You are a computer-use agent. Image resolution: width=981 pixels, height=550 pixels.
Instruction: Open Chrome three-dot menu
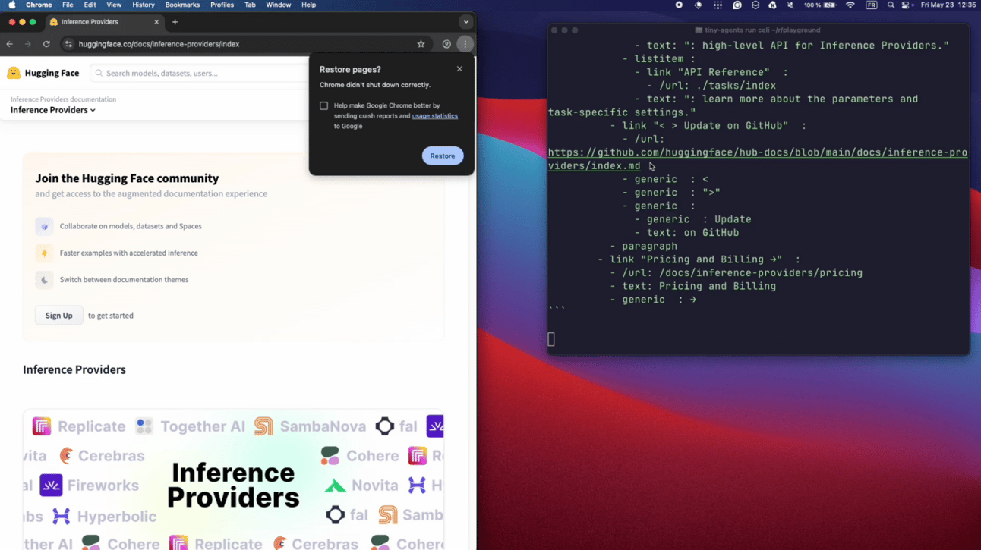[465, 44]
